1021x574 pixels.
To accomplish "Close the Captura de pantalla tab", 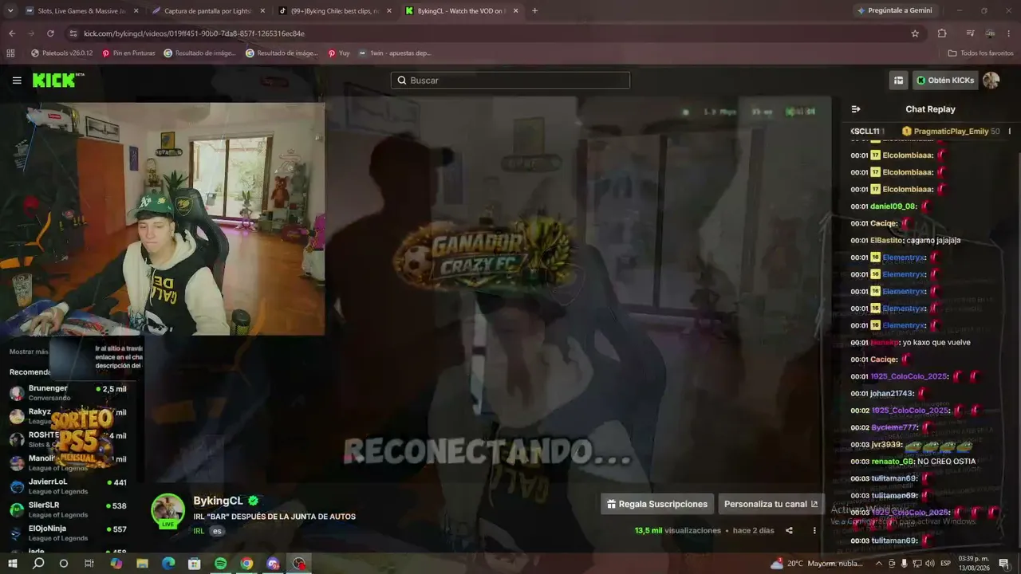I will 262,11.
